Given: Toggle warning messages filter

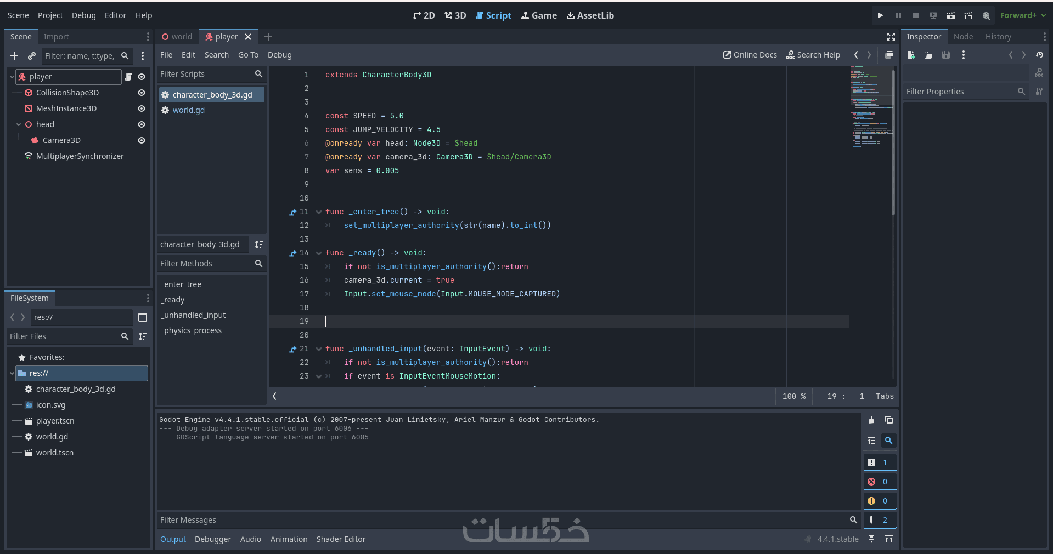Looking at the screenshot, I should [880, 501].
